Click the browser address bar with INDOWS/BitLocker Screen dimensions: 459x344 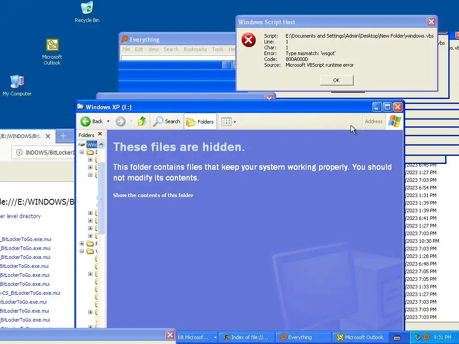pyautogui.click(x=43, y=152)
